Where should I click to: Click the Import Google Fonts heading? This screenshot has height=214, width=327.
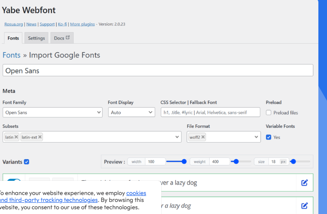click(x=64, y=55)
